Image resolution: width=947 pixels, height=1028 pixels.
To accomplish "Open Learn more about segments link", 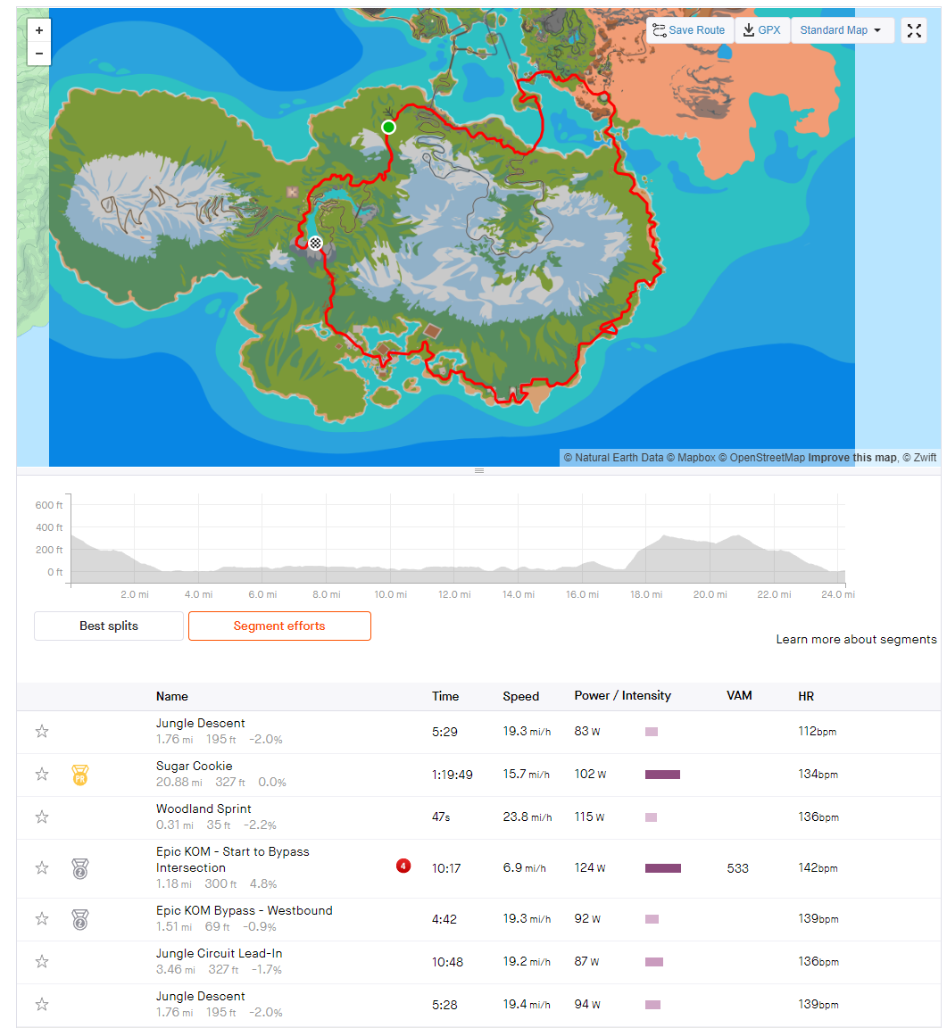I will [x=856, y=639].
